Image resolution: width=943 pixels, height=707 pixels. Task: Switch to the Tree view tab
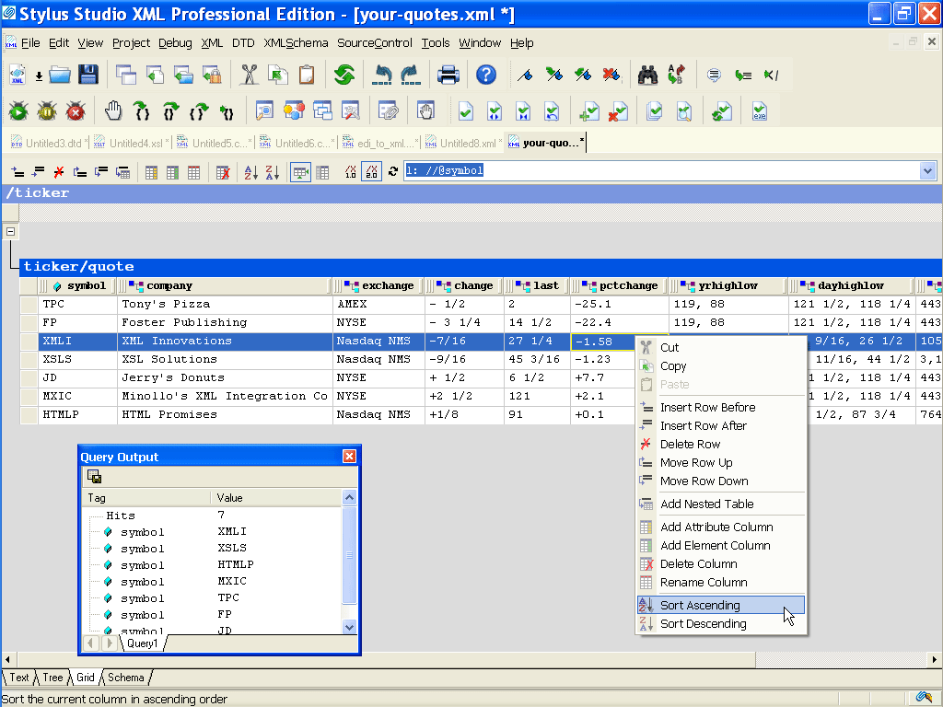[x=52, y=678]
